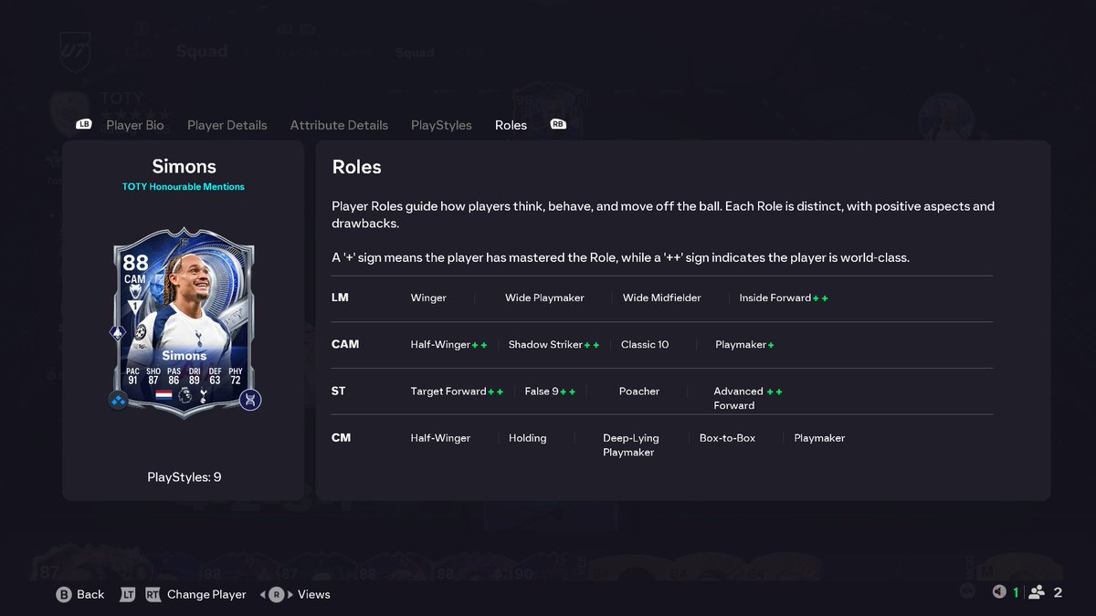
Task: Click the Deep-Lying Playmaker role
Action: pyautogui.click(x=630, y=445)
